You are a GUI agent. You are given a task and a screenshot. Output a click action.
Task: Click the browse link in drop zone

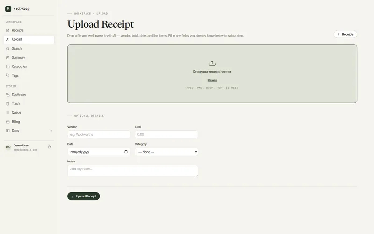(x=212, y=80)
